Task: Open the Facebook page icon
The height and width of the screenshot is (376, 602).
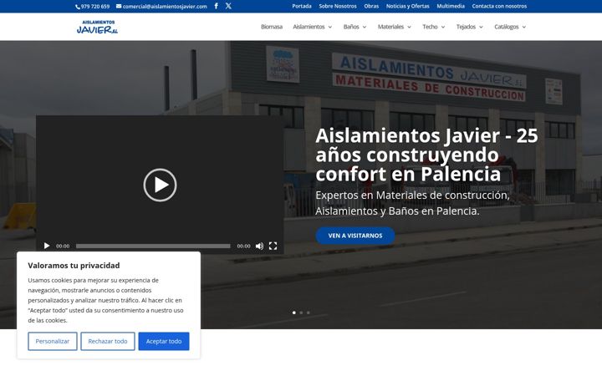Action: pyautogui.click(x=217, y=6)
